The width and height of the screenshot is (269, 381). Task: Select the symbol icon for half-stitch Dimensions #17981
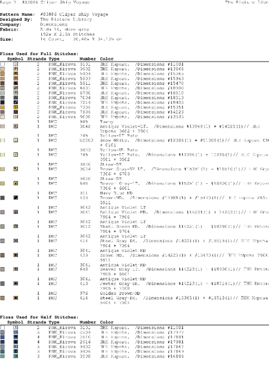[16, 342]
